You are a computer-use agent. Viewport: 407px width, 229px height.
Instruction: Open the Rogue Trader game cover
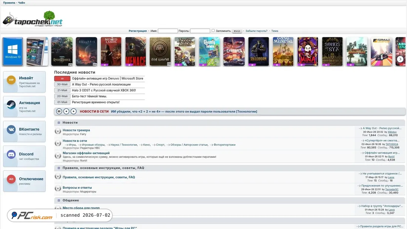click(62, 51)
